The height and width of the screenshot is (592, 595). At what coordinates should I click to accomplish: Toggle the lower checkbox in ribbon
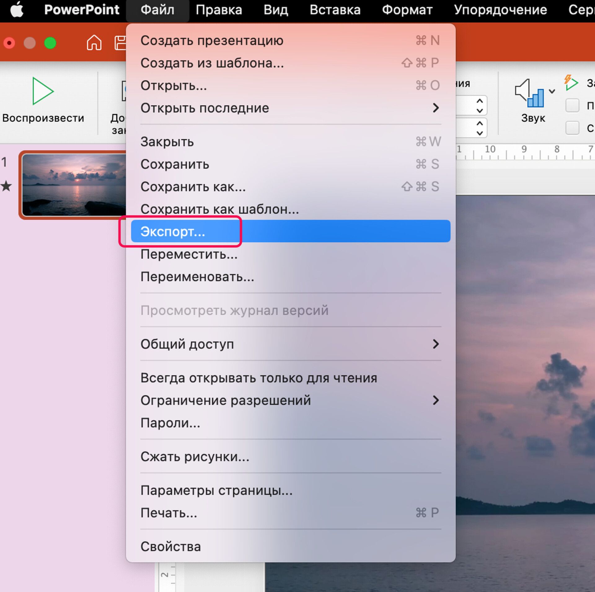click(572, 127)
